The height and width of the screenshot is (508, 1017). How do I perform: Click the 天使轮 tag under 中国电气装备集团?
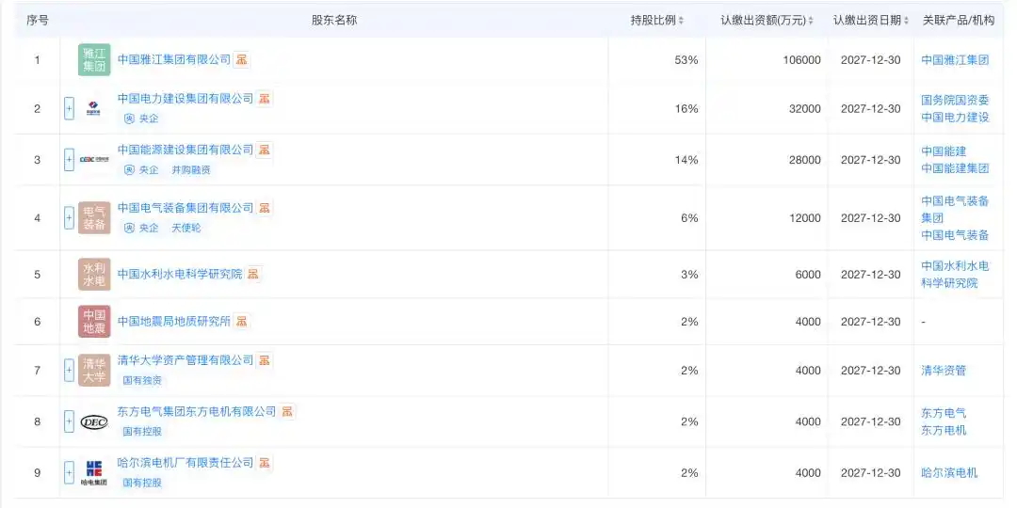[x=186, y=228]
